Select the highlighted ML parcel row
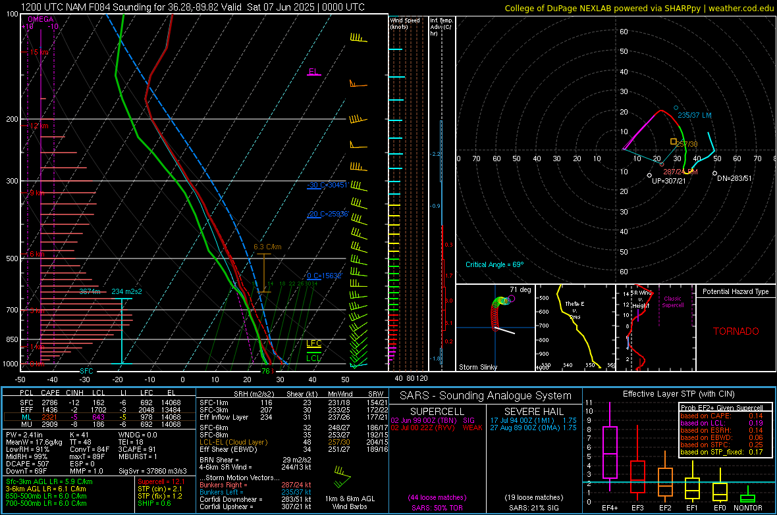This screenshot has height=515, width=777. (99, 417)
